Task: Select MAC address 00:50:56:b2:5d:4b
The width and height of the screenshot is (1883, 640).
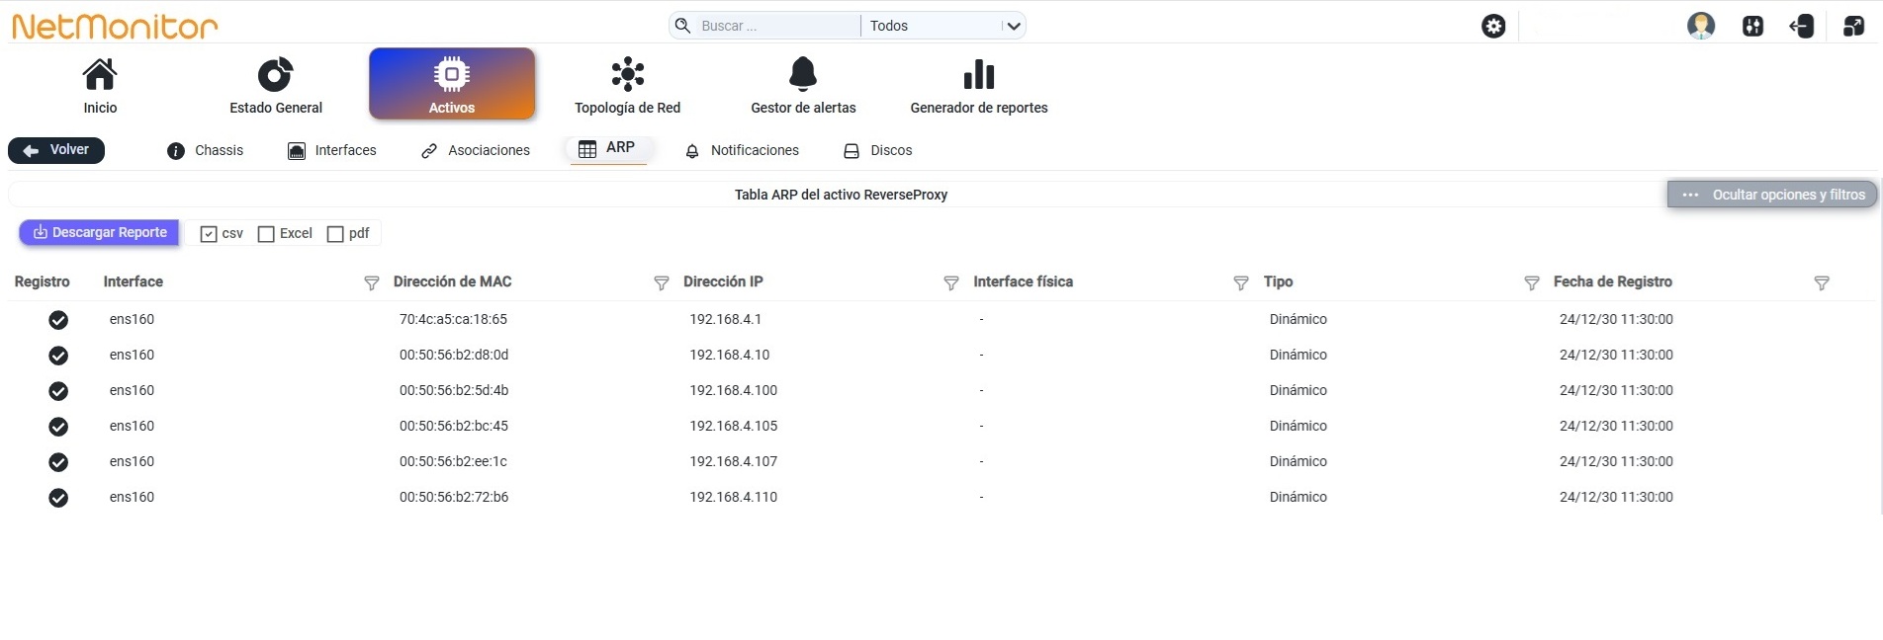Action: pyautogui.click(x=454, y=390)
